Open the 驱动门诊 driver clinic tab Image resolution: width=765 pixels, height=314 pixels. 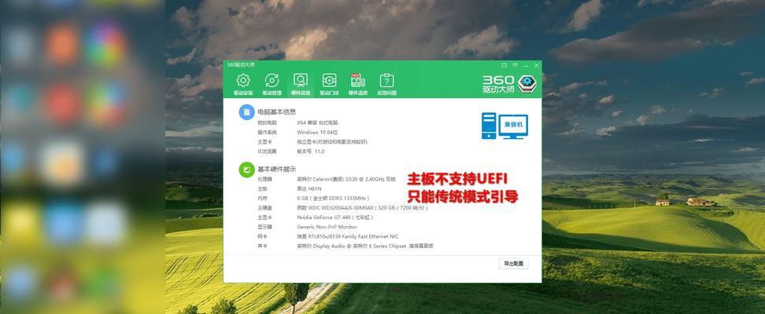point(329,84)
